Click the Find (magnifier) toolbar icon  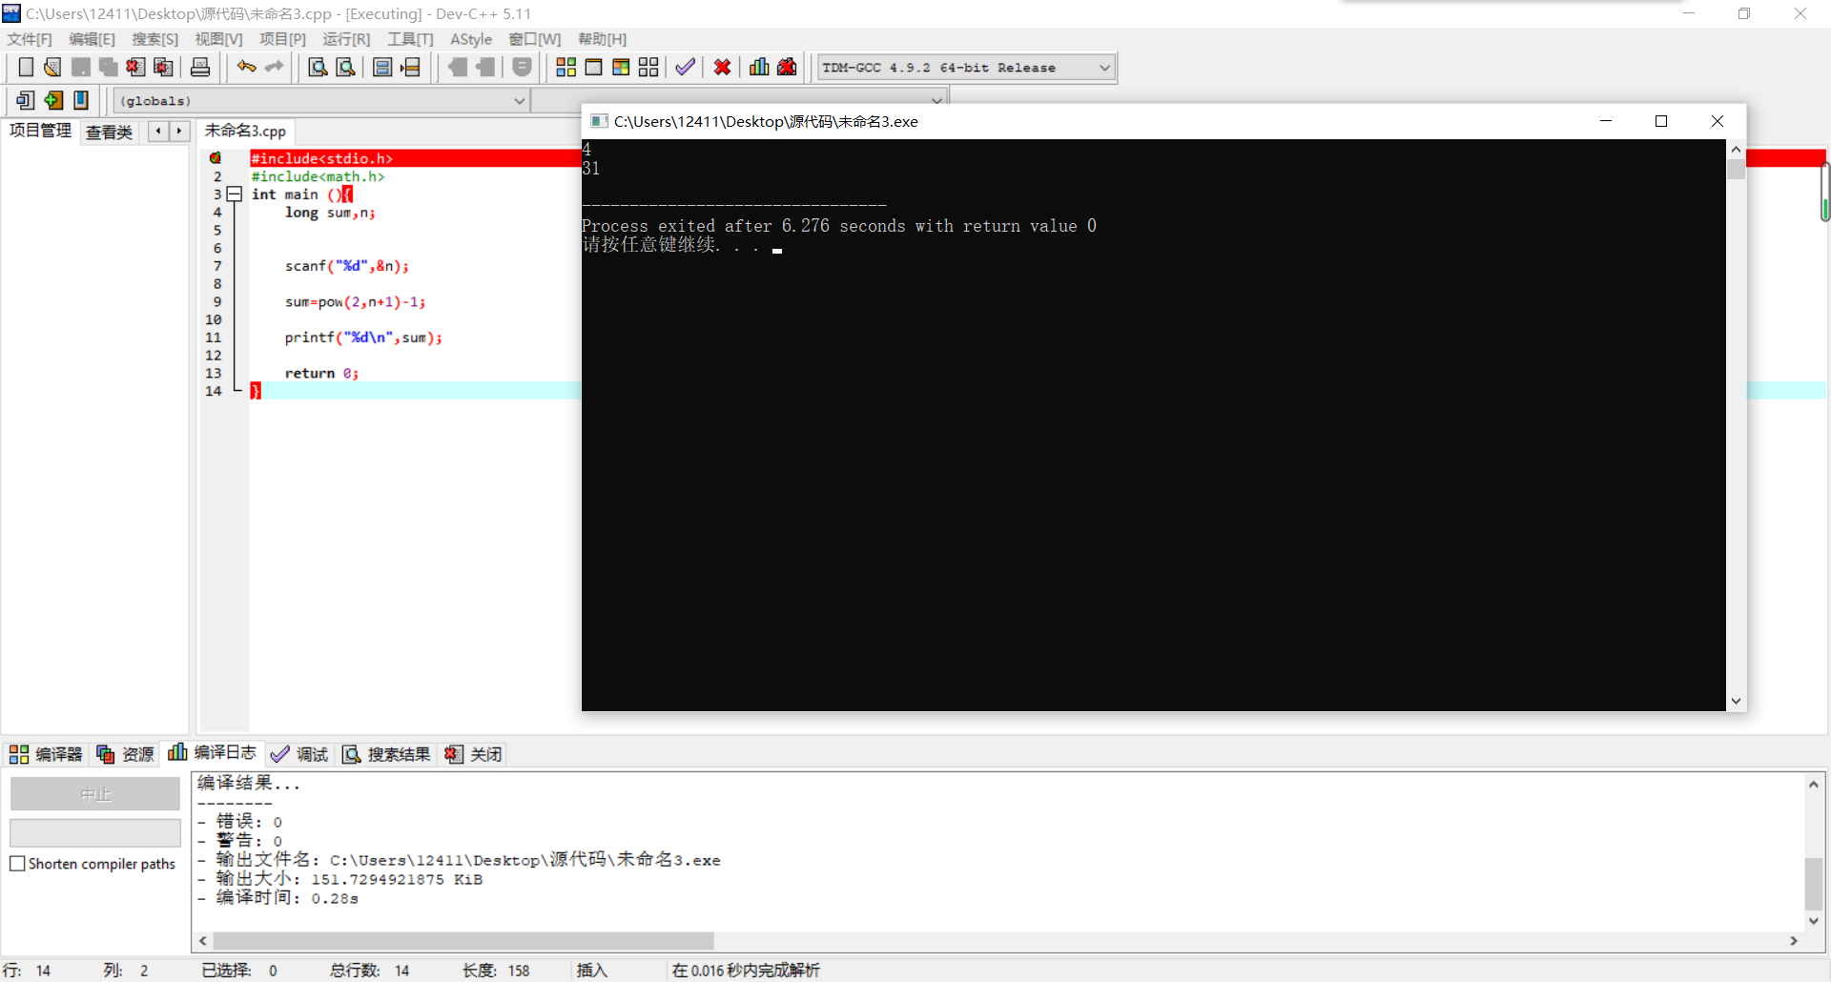[318, 67]
